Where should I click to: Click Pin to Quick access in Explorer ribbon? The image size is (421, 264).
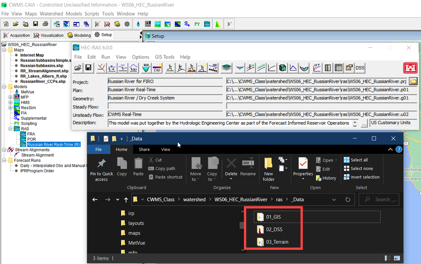click(102, 170)
